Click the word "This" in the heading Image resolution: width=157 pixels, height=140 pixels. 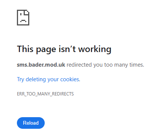point(25,49)
